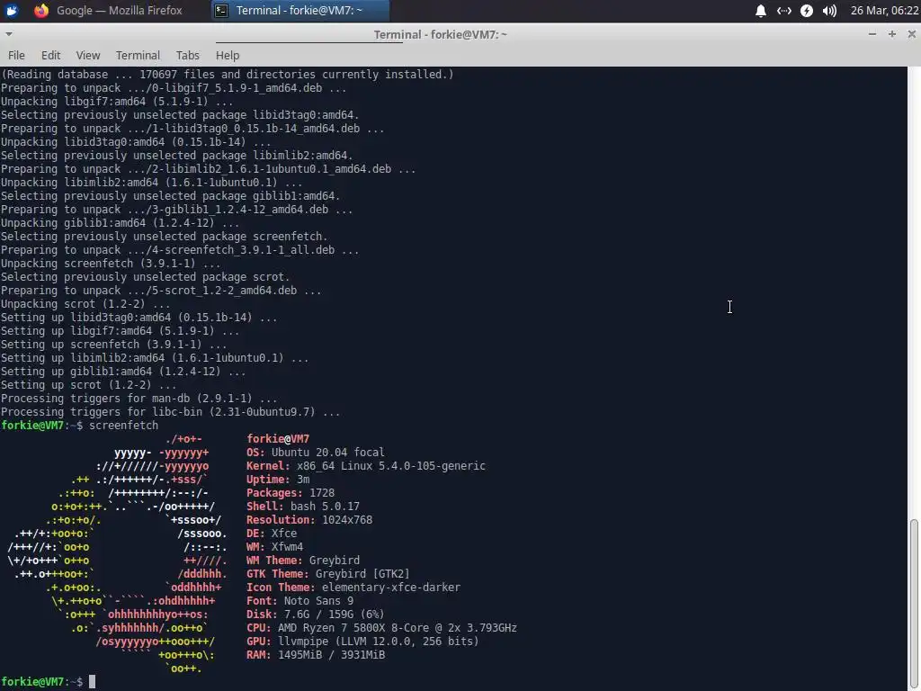The height and width of the screenshot is (691, 921).
Task: Click 'Processing triggers for man-db' line
Action: (139, 399)
